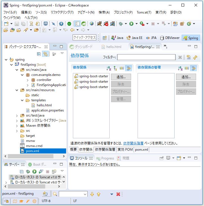This screenshot has width=204, height=206.
Task: Switch to the 依存関係階層 tab
Action: (105, 149)
